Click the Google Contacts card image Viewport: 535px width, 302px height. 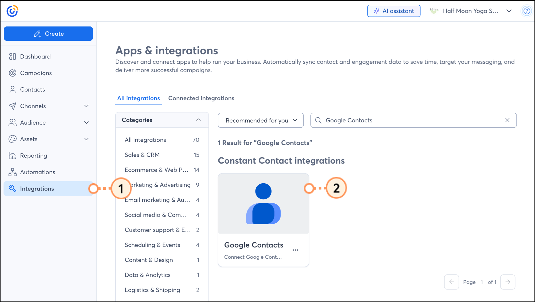(x=263, y=204)
